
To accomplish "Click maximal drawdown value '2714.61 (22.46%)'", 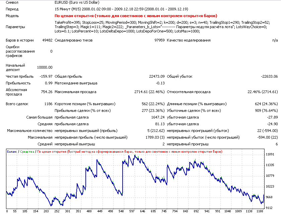I will (x=149, y=92).
